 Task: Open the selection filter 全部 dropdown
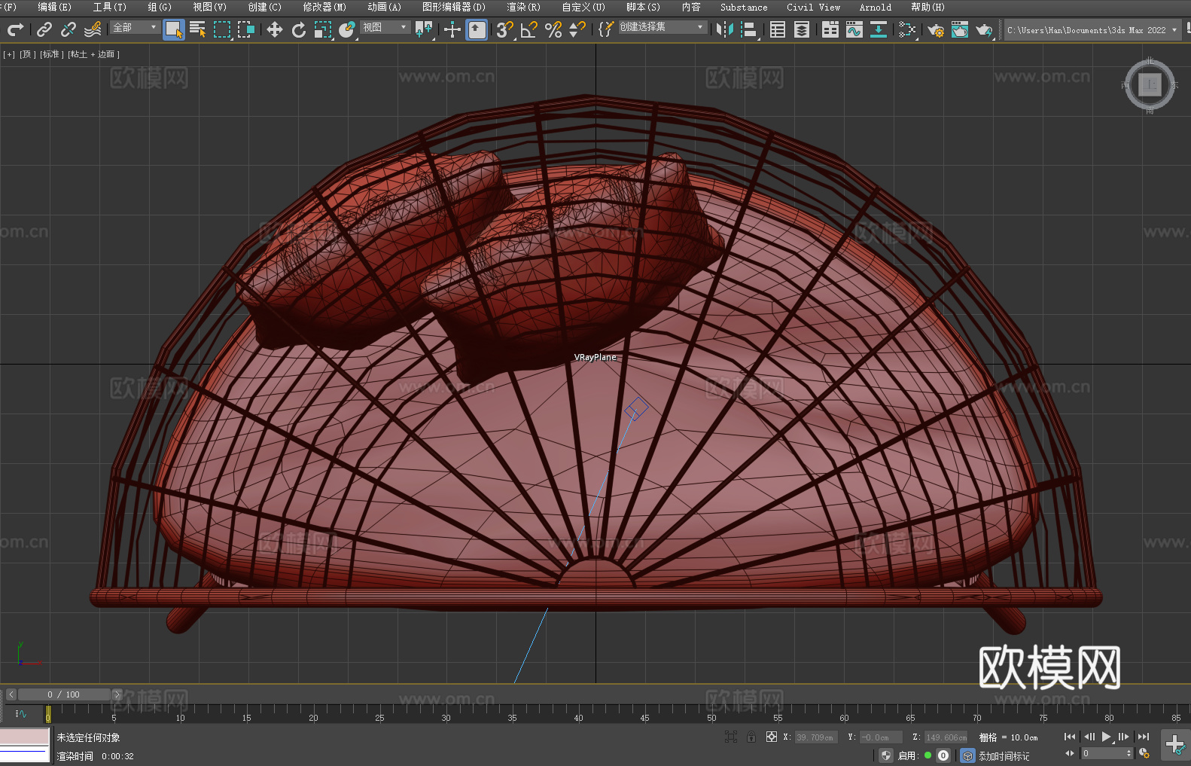pyautogui.click(x=135, y=27)
